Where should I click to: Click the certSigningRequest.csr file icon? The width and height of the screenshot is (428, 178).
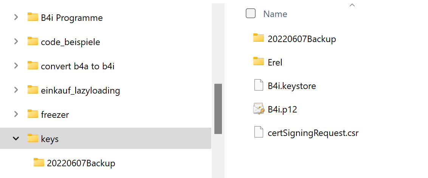pyautogui.click(x=259, y=133)
